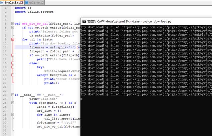Collapse the if __name__ == "__main__" fold

point(13,95)
